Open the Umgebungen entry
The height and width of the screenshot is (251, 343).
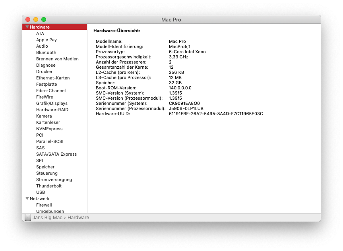pos(50,211)
